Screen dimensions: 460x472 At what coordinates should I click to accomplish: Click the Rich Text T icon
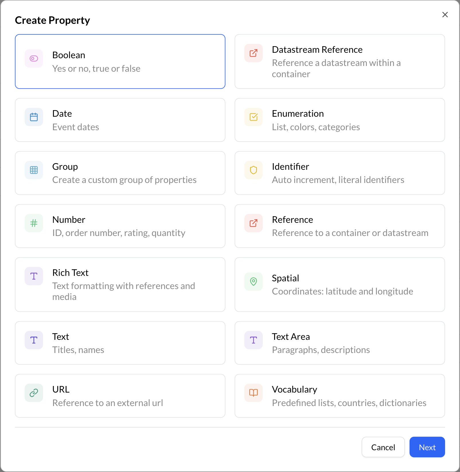34,276
